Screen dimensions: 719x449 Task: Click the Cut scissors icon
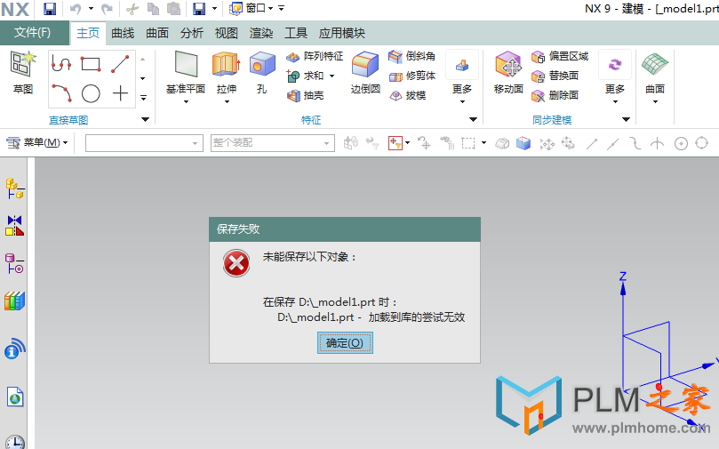132,9
